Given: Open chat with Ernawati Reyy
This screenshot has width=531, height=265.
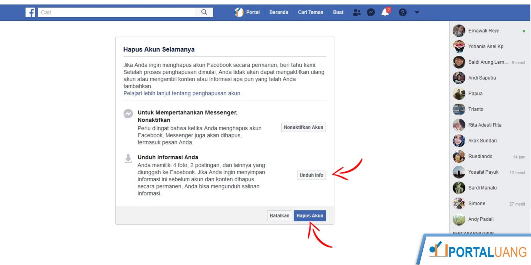Looking at the screenshot, I should click(490, 31).
